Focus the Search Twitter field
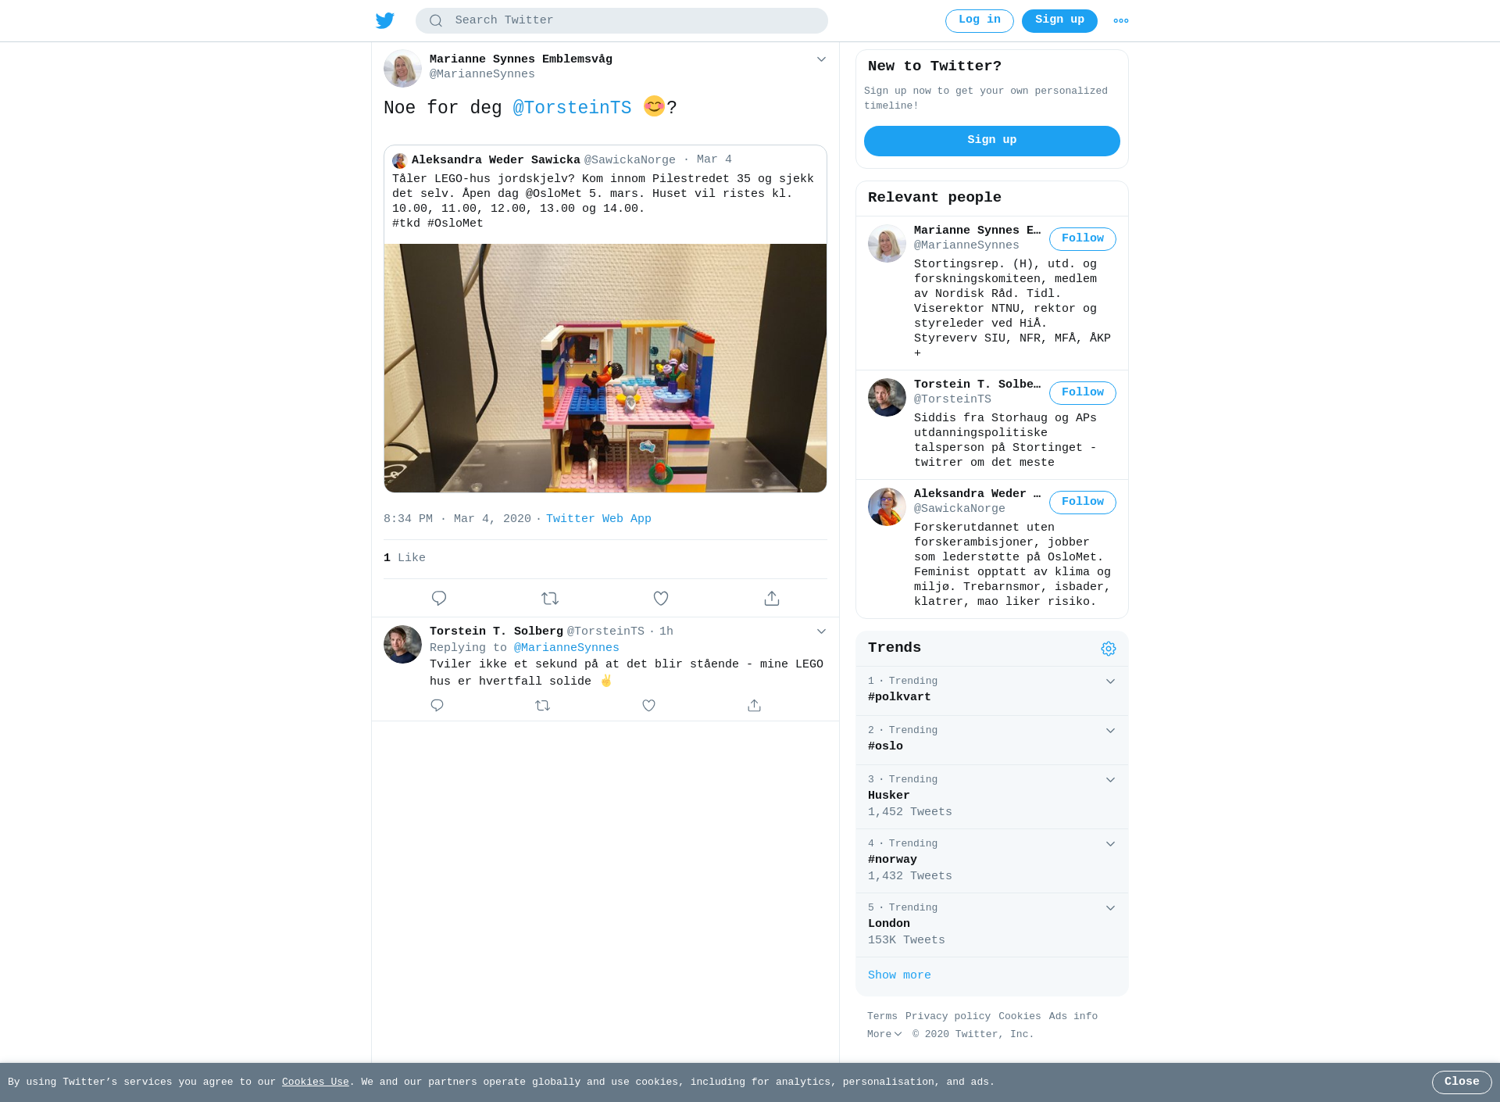Screen dimensions: 1500x1102 click(x=622, y=20)
